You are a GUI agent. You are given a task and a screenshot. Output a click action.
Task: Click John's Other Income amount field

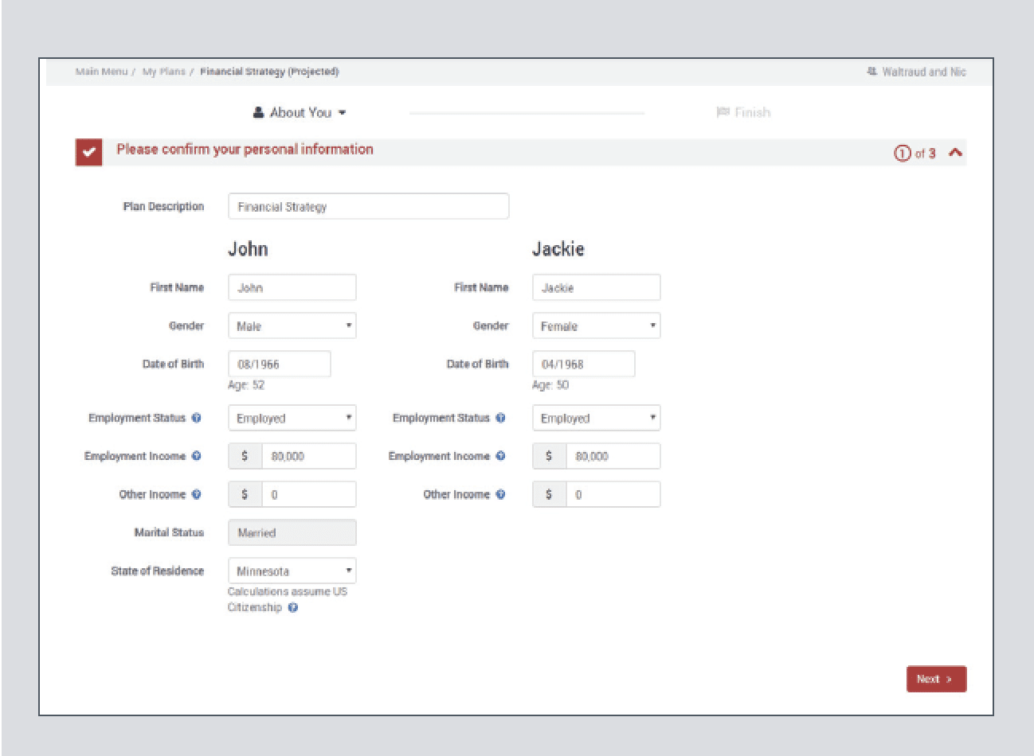click(x=308, y=494)
